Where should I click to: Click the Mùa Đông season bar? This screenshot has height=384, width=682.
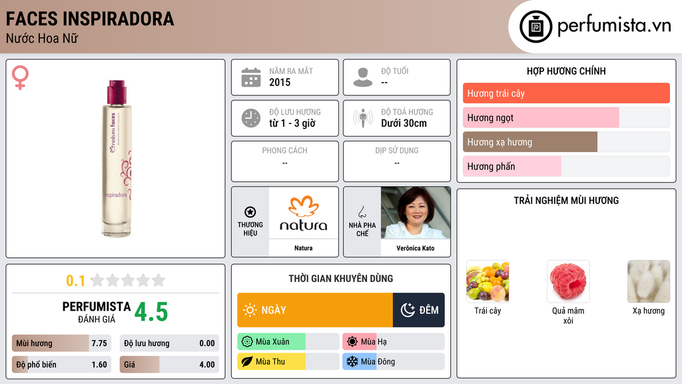[393, 362]
